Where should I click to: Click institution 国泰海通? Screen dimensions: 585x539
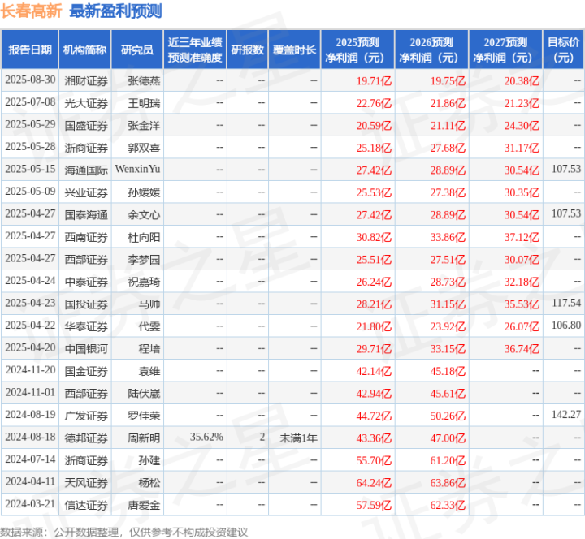[86, 215]
